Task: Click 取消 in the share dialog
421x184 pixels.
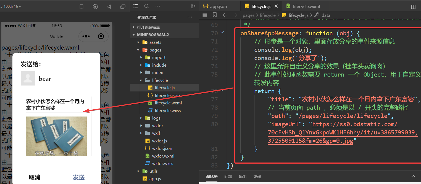Action: 35,177
